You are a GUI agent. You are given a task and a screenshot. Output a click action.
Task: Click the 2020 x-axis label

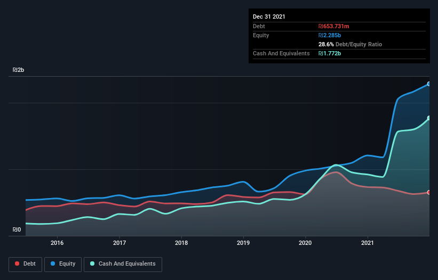point(305,243)
